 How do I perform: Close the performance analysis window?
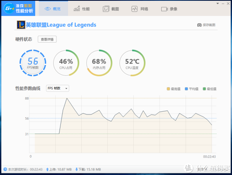point(228,3)
